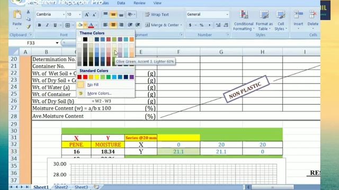Decrease font size with Shrink Font icon
Viewport: 339px width, 190px height.
click(x=94, y=15)
